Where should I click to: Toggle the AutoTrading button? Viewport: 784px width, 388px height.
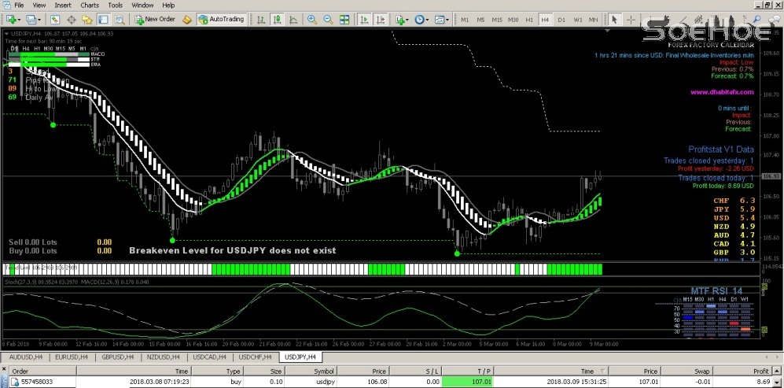pyautogui.click(x=221, y=19)
